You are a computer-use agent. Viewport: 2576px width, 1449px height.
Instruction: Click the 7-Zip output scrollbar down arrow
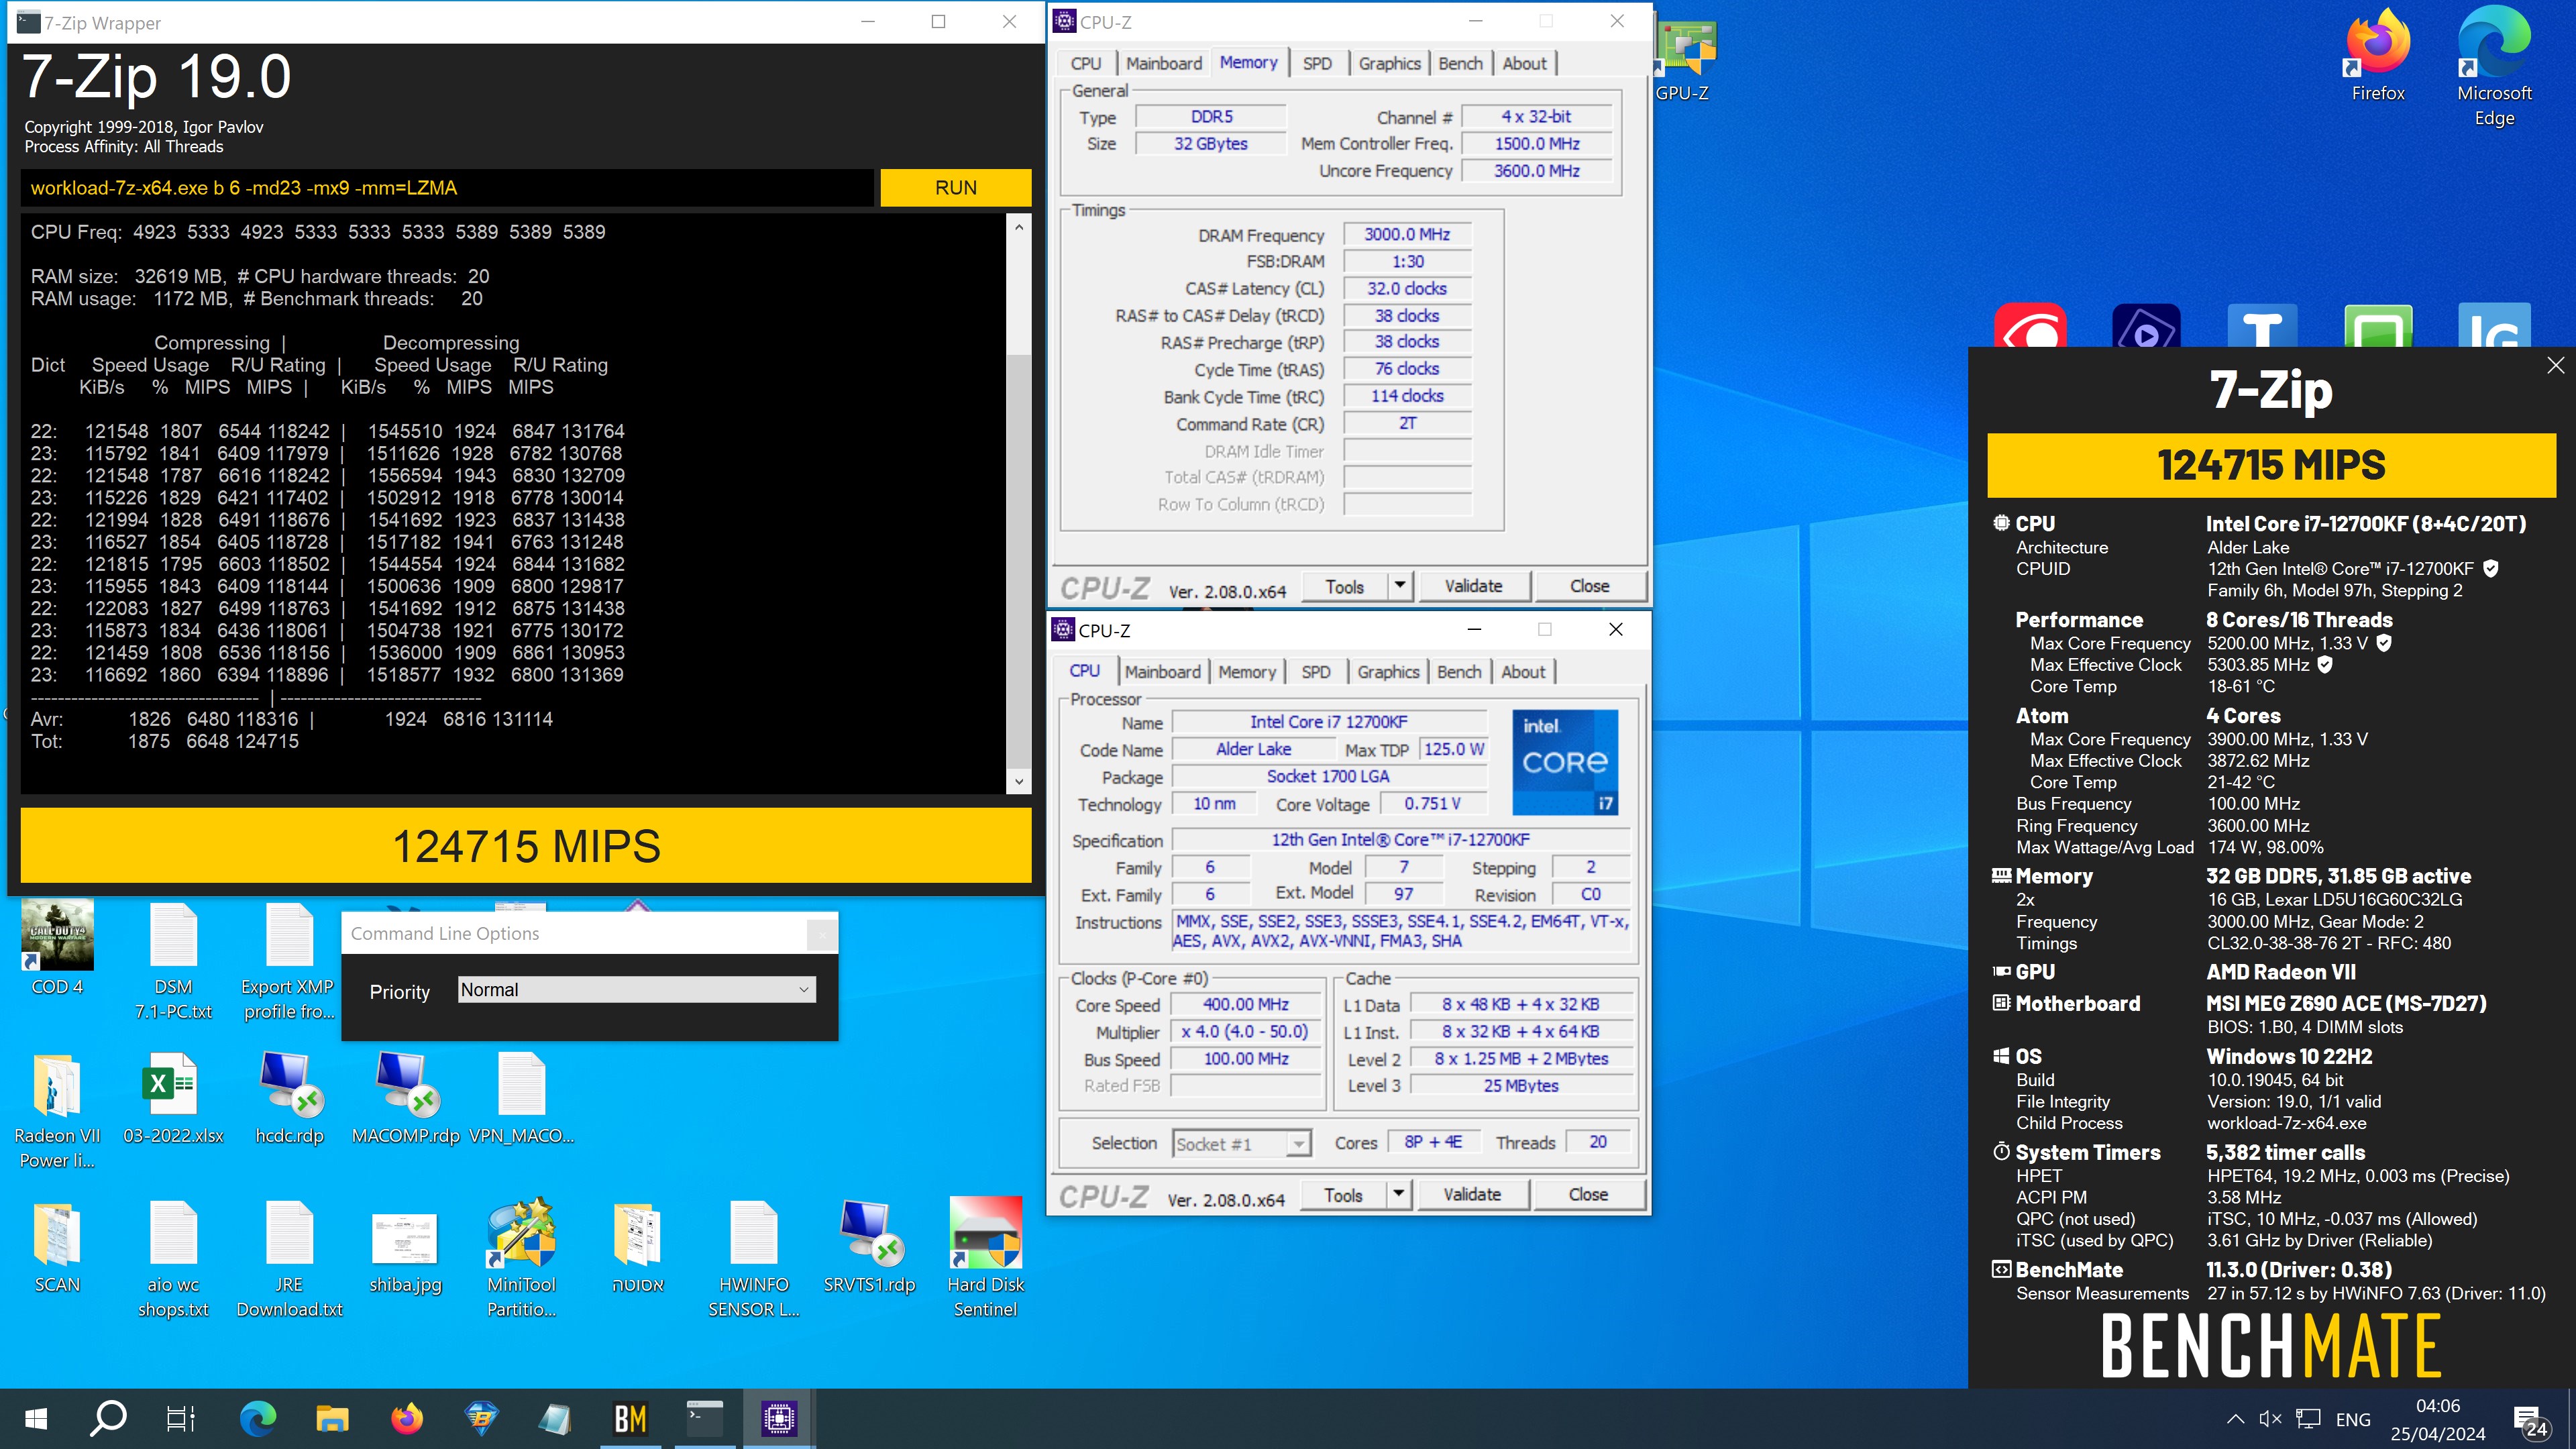click(x=1018, y=782)
